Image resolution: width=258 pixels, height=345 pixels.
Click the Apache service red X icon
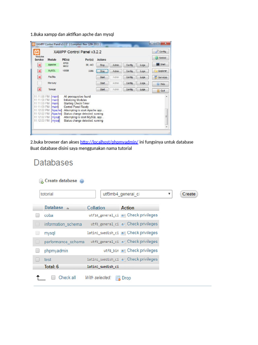click(x=39, y=65)
